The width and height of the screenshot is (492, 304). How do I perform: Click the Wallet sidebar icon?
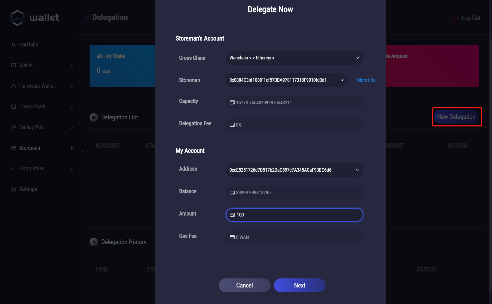coord(13,65)
